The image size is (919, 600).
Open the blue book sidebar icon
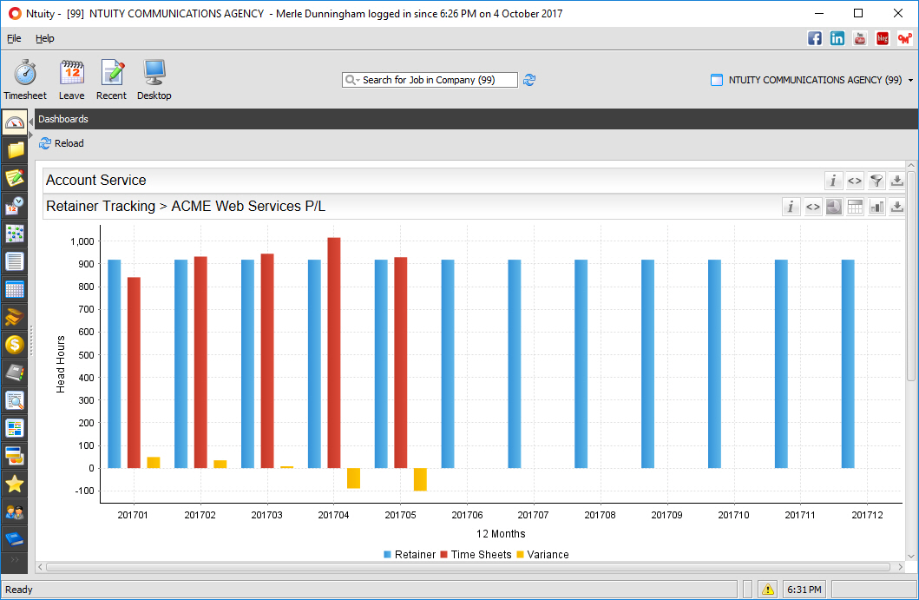pyautogui.click(x=15, y=539)
